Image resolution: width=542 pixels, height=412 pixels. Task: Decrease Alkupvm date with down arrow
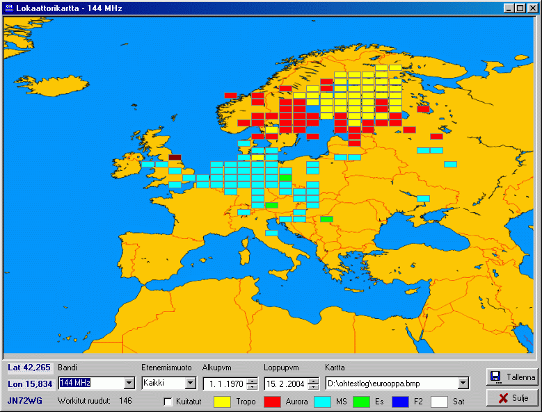pyautogui.click(x=253, y=386)
